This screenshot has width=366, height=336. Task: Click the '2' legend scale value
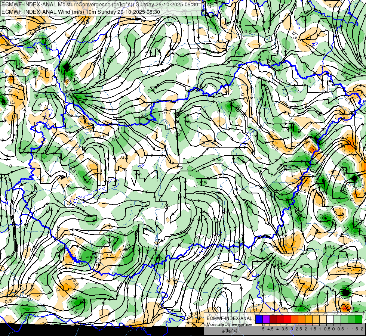pos(362,329)
